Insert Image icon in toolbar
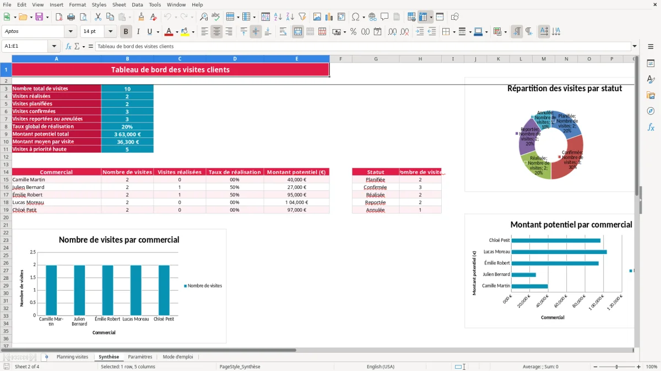The image size is (661, 371). pos(317,17)
